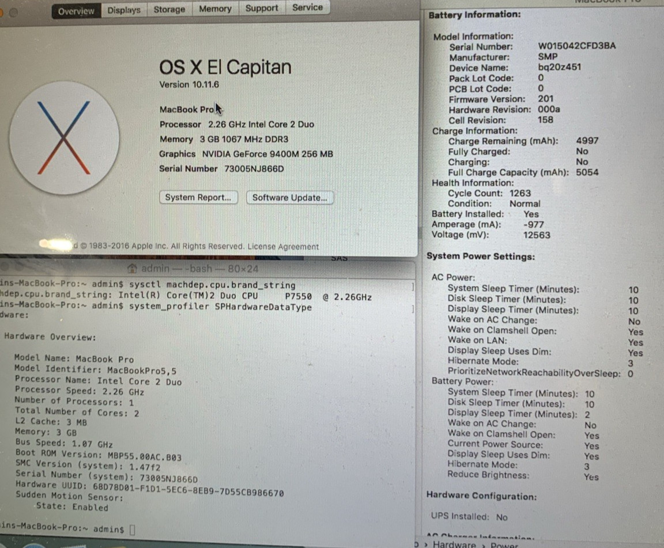Image resolution: width=664 pixels, height=548 pixels.
Task: Click the MacBook Pro model name in Overview
Action: 187,109
